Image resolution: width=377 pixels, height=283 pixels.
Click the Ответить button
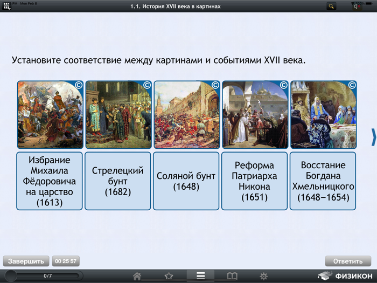click(348, 261)
